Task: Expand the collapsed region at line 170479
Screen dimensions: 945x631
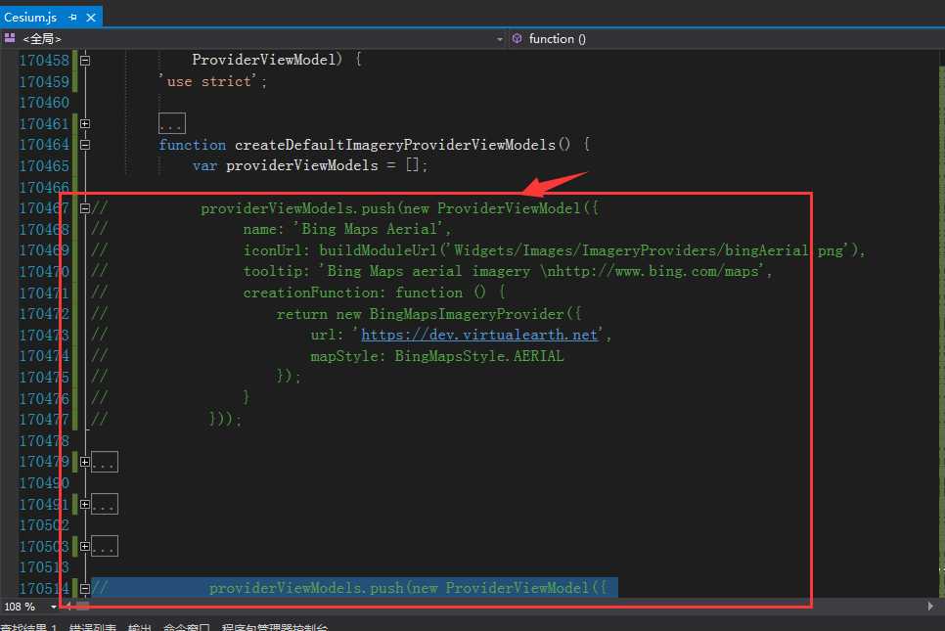Action: (x=85, y=463)
